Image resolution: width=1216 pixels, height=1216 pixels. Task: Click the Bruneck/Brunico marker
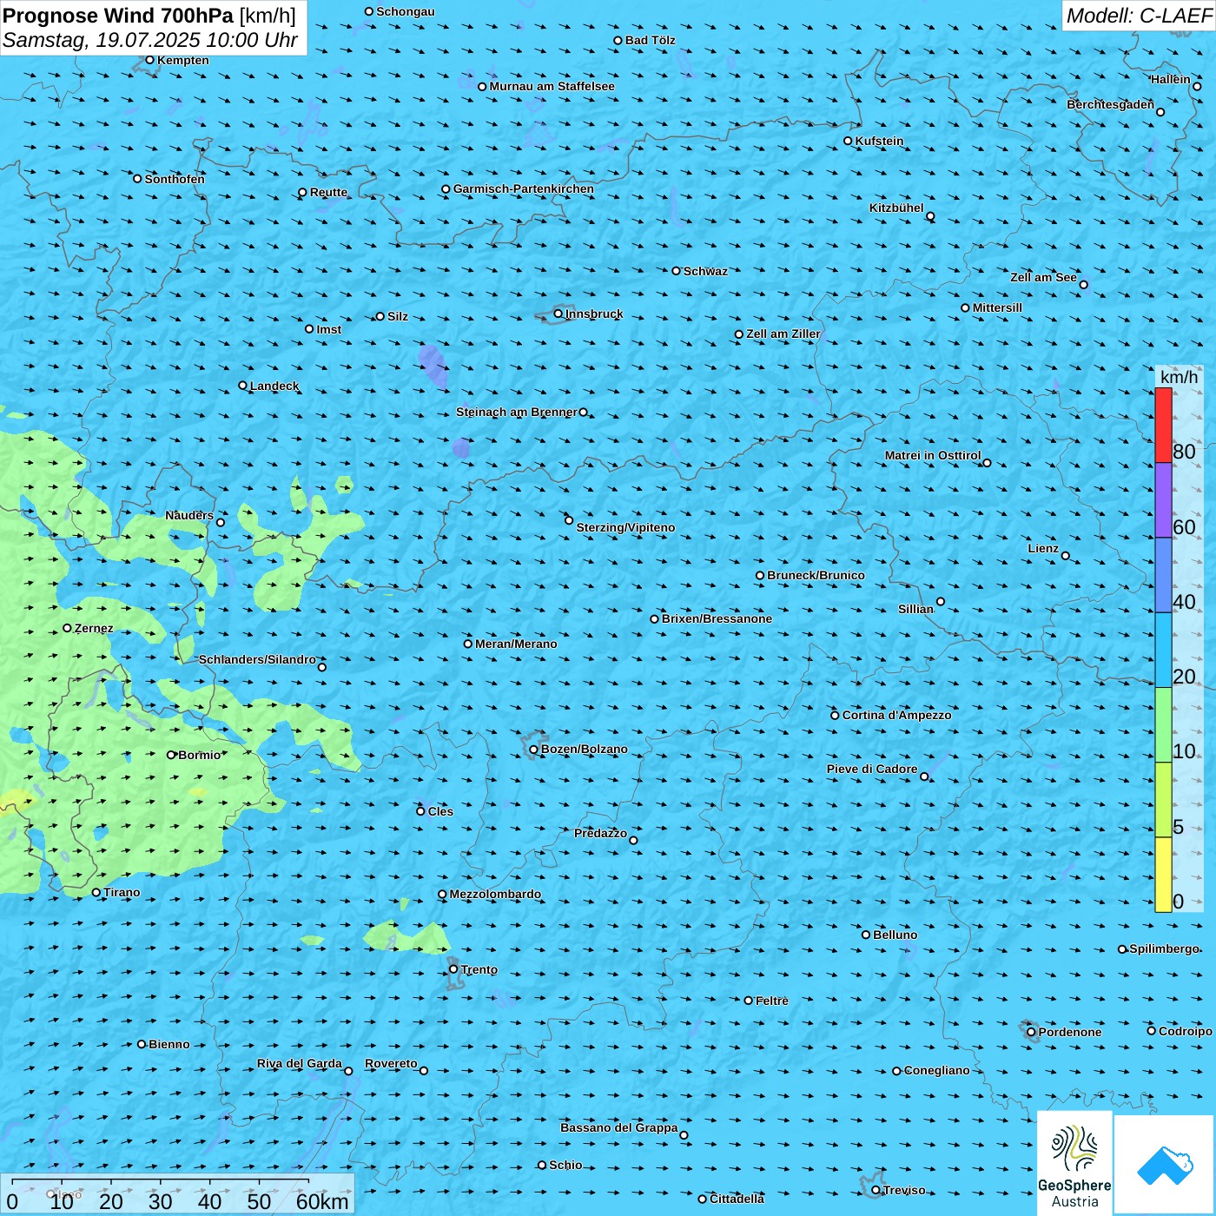click(x=760, y=575)
